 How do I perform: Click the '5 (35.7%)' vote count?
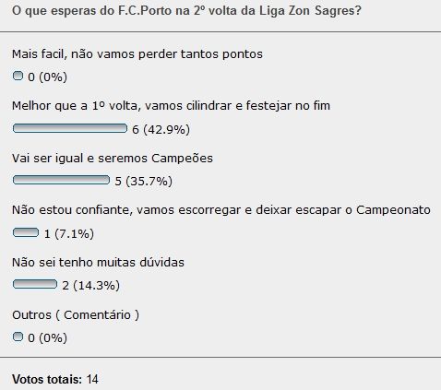(x=143, y=182)
